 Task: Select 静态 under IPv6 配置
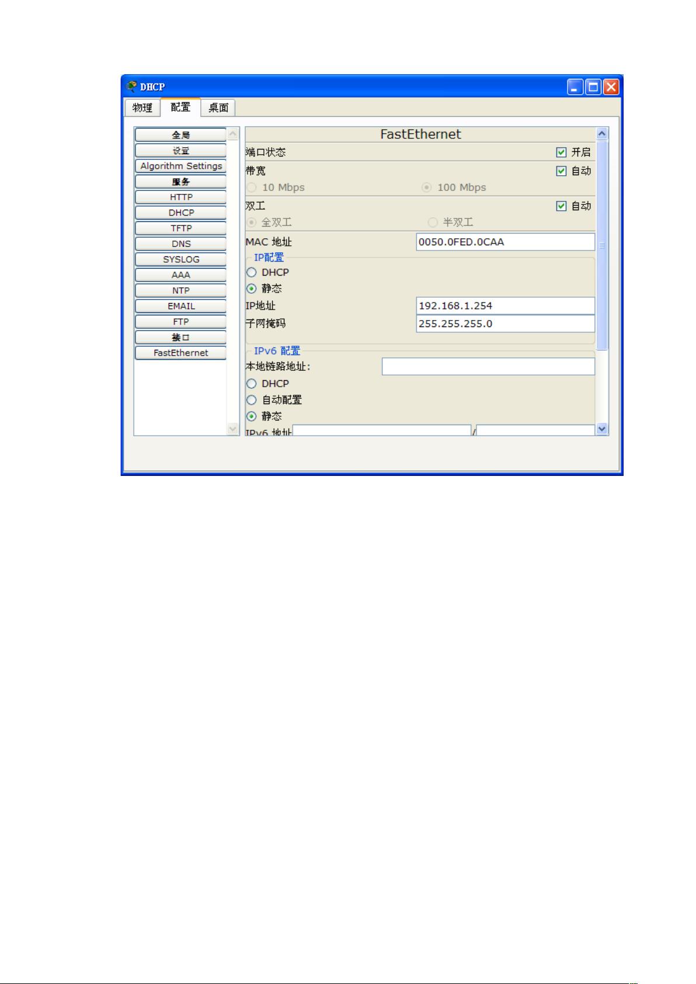pyautogui.click(x=252, y=416)
